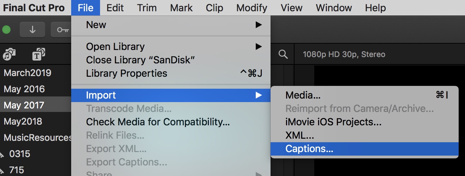Click the browser search magnifier icon
The height and width of the screenshot is (176, 465).
pos(283,54)
